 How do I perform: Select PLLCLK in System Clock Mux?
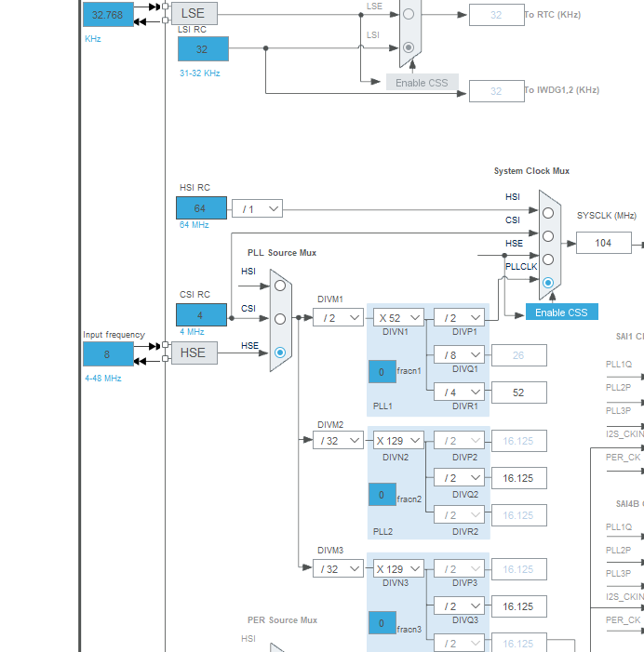point(548,282)
